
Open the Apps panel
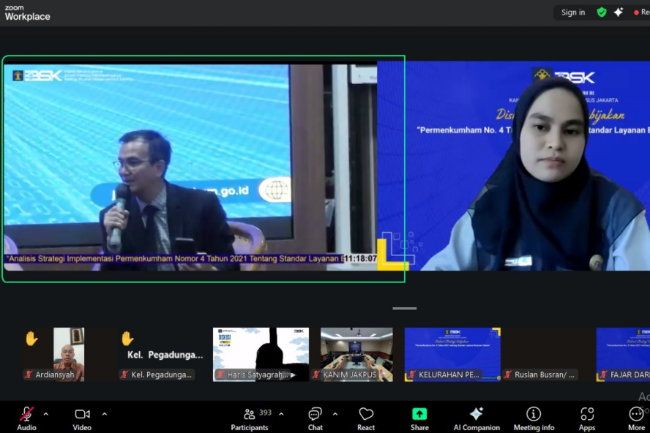click(587, 415)
